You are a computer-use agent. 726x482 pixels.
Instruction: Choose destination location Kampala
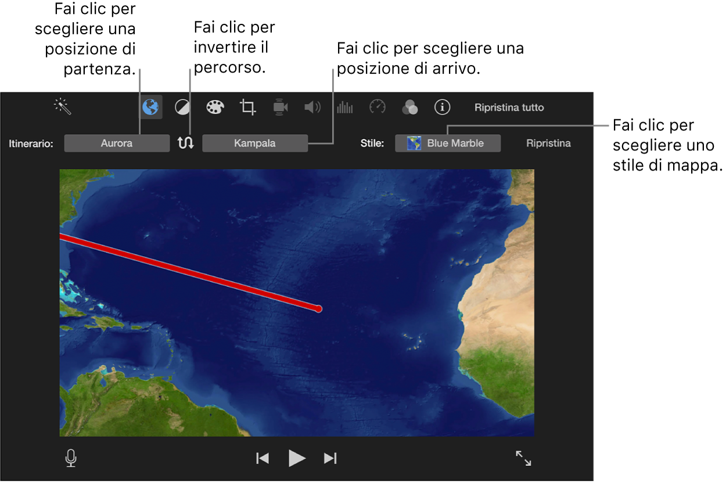coord(255,143)
